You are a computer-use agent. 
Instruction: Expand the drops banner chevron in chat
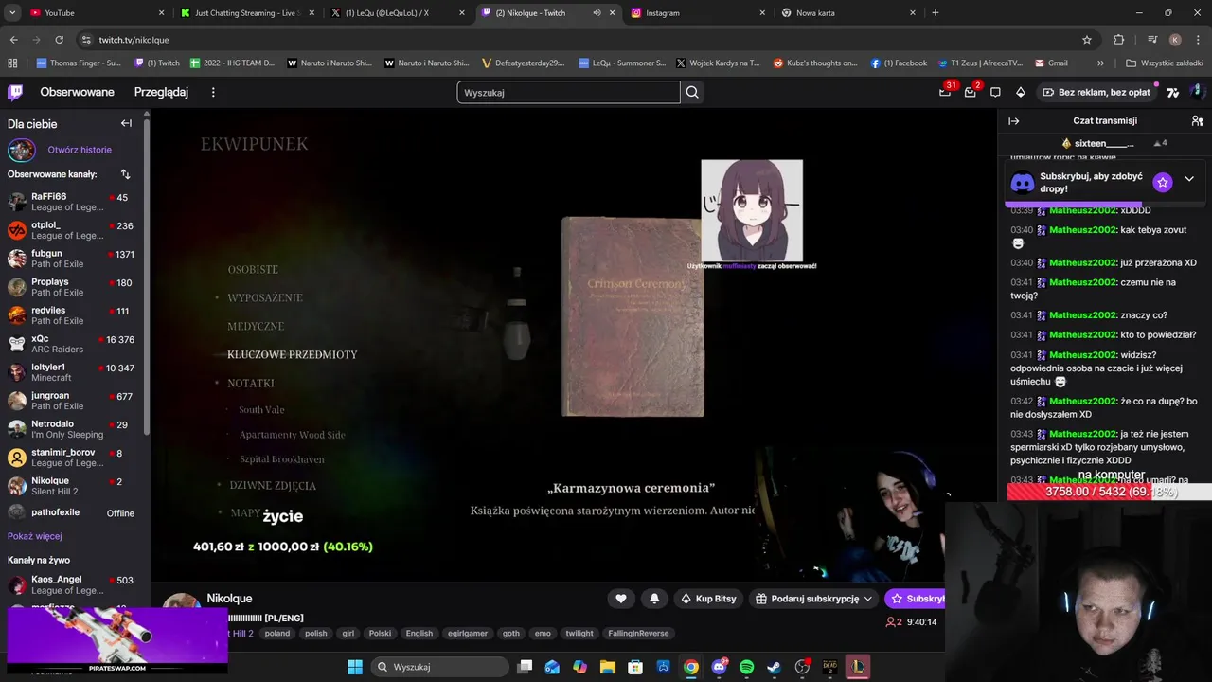coord(1189,179)
